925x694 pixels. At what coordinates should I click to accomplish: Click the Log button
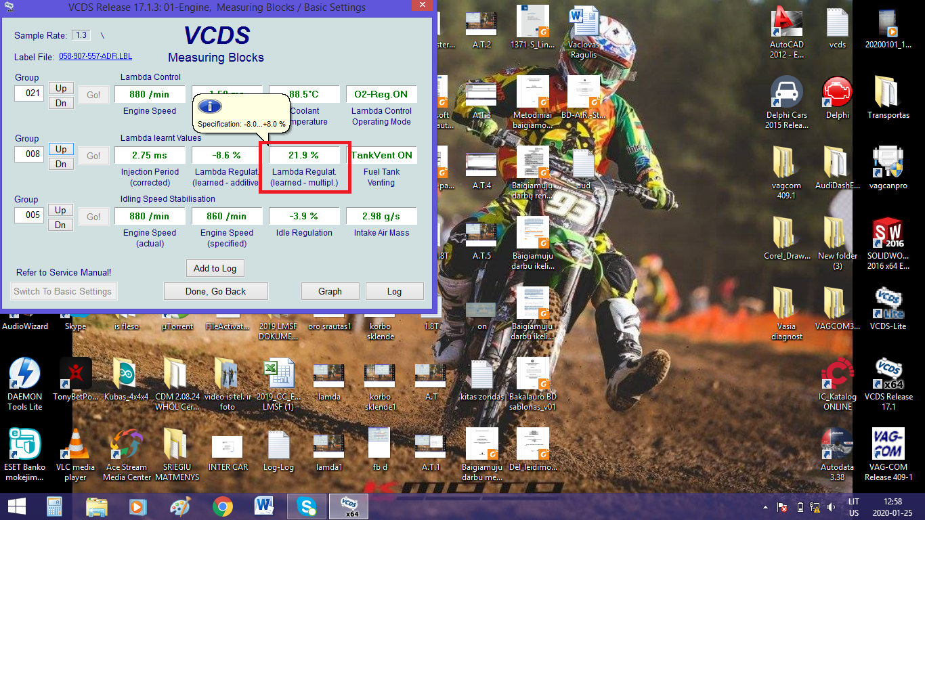tap(394, 291)
